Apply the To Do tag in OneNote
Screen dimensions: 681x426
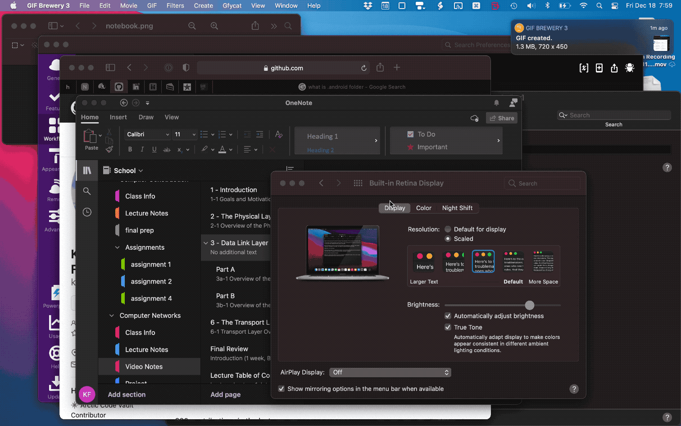pos(421,134)
